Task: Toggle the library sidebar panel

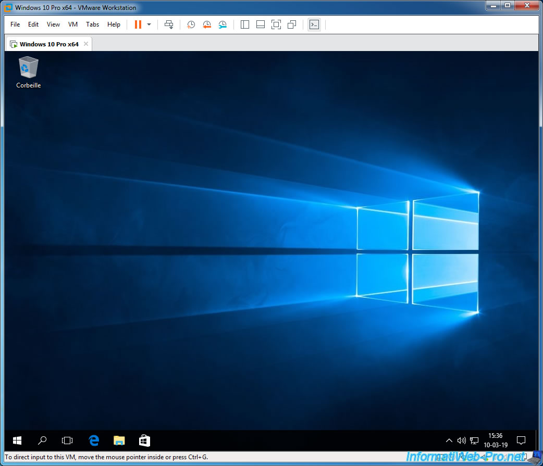Action: point(245,24)
